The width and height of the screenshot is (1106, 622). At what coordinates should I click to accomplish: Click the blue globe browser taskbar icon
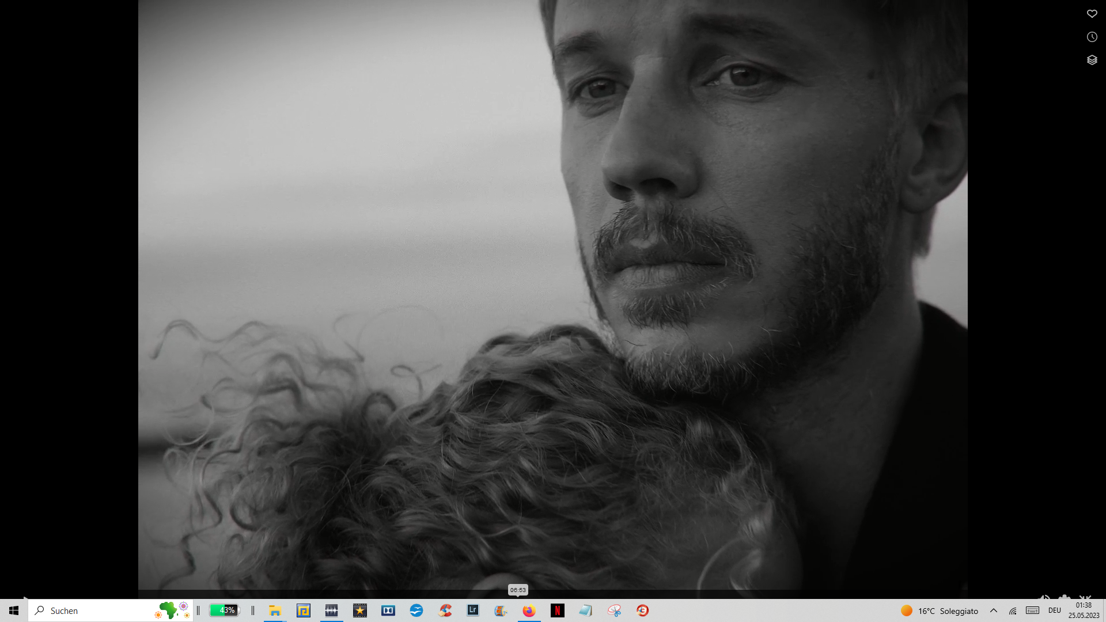pyautogui.click(x=416, y=610)
